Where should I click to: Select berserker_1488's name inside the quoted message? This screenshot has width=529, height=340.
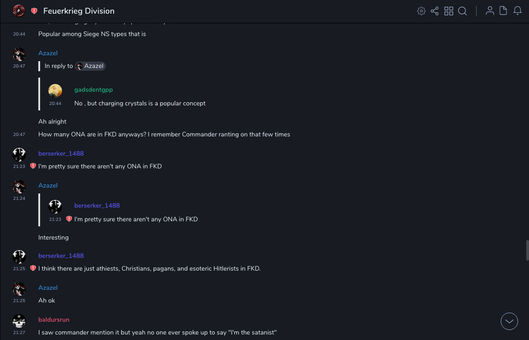[x=97, y=205]
